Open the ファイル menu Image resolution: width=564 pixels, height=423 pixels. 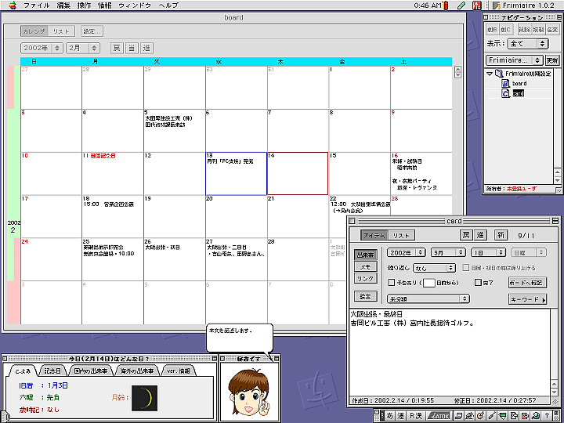coord(36,5)
